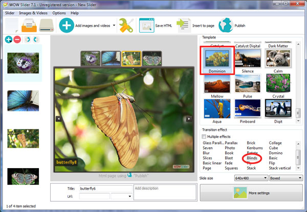Rotate image counterclockwise icon

click(28, 39)
